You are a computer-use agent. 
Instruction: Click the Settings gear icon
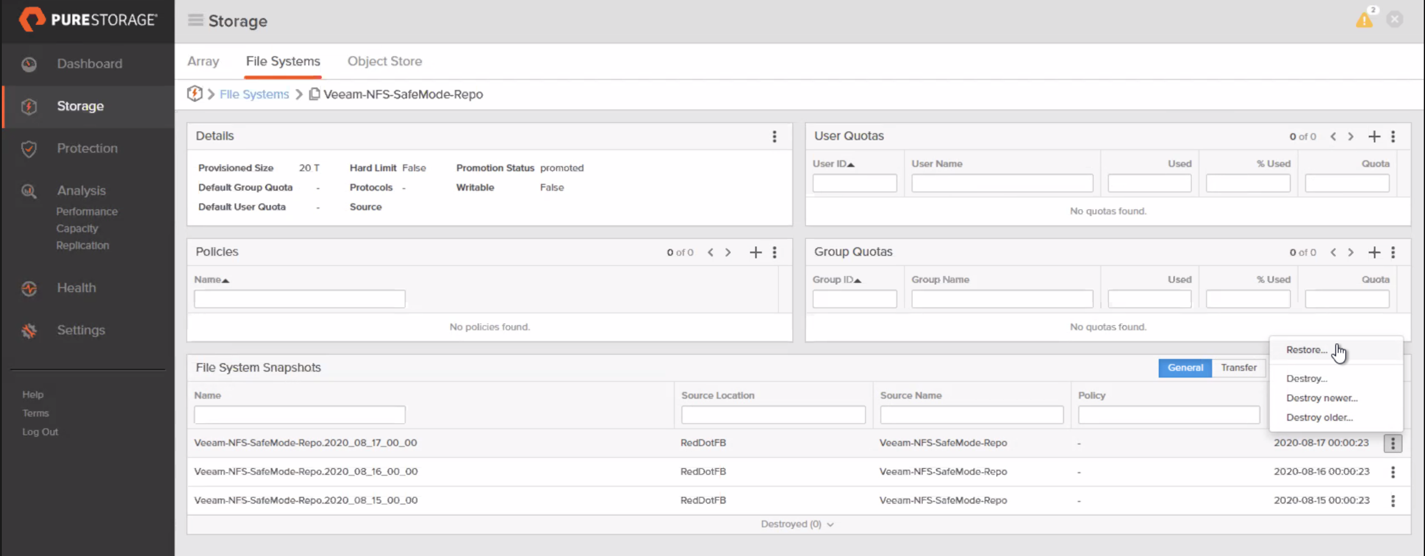(29, 330)
